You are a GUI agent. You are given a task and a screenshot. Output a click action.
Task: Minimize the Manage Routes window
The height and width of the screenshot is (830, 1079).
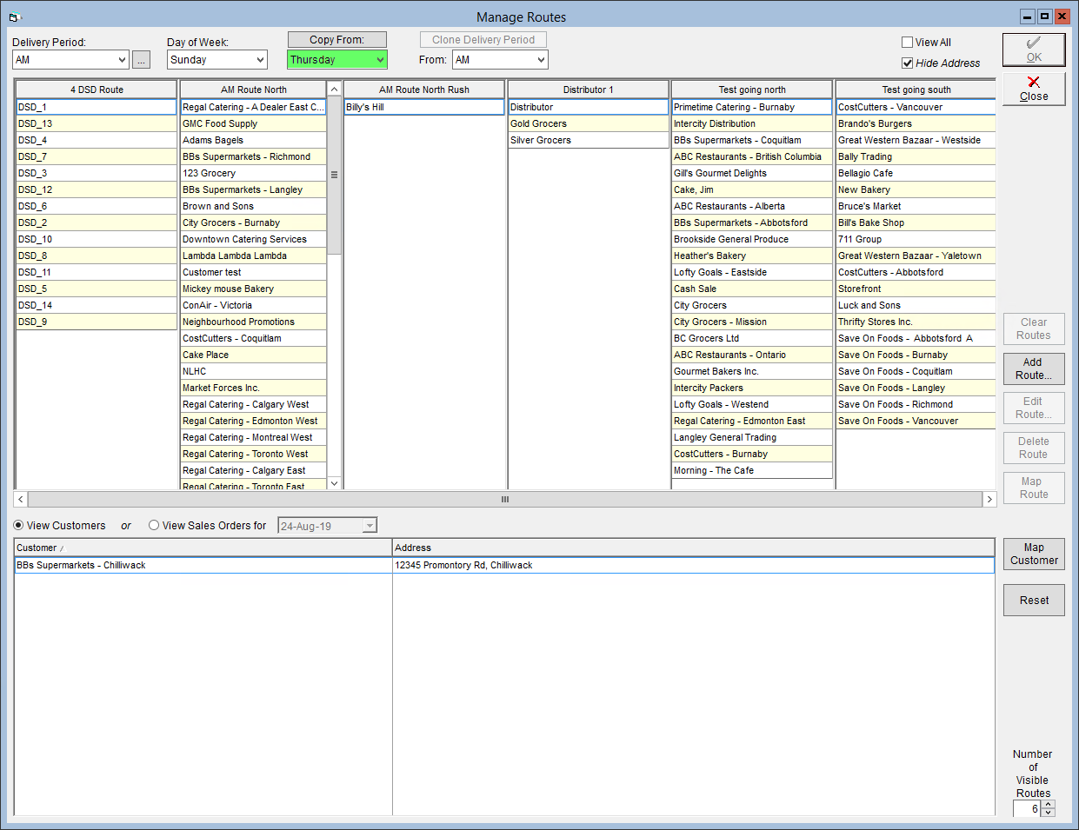click(1028, 17)
